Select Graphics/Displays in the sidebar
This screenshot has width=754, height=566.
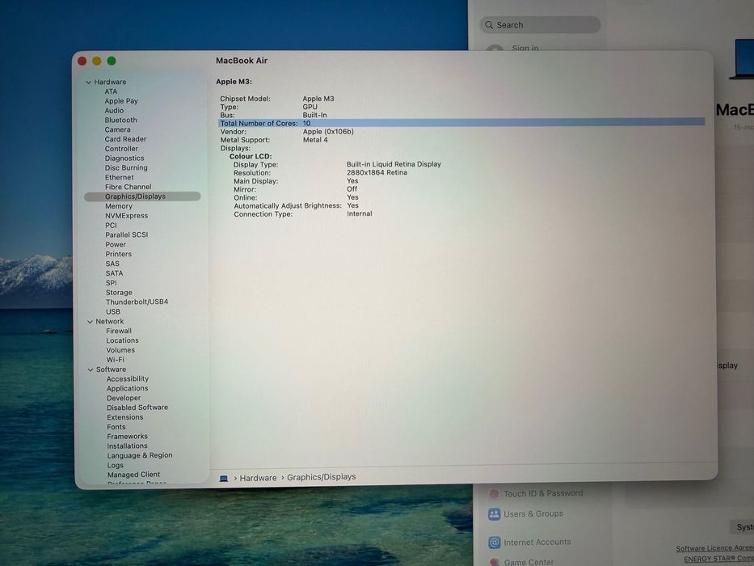pyautogui.click(x=142, y=196)
